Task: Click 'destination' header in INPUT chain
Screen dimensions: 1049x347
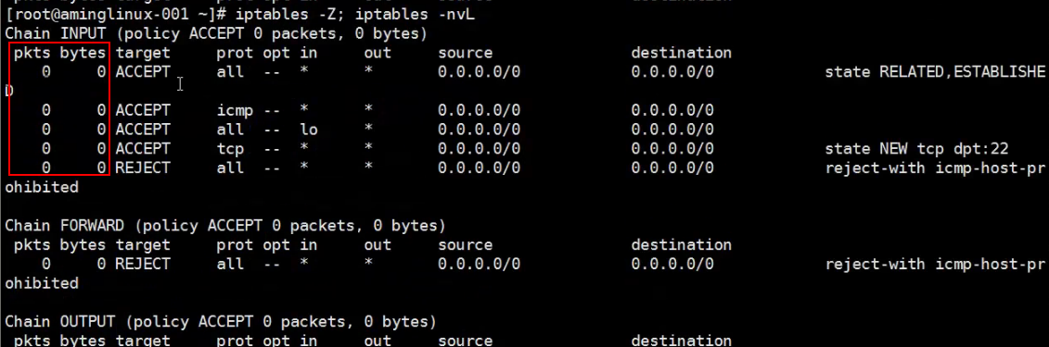Action: pos(681,53)
